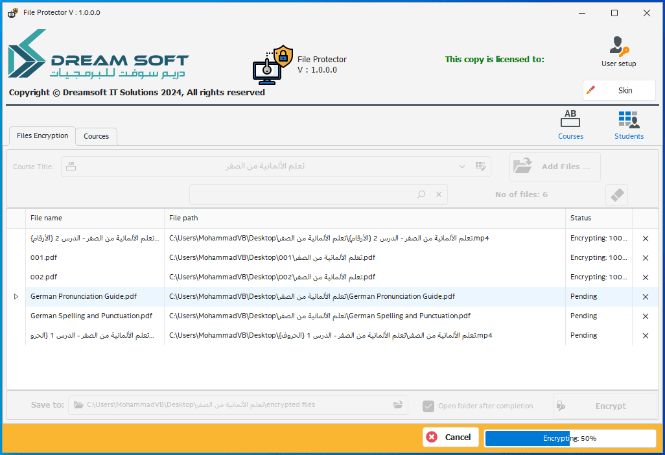Screen dimensions: 665x455
Task: Click the search magnifier icon
Action: click(x=421, y=194)
